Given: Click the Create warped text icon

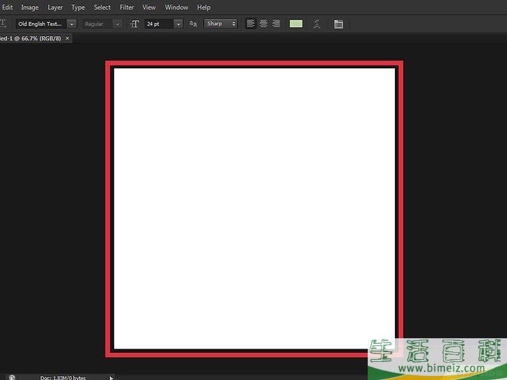Looking at the screenshot, I should tap(317, 24).
